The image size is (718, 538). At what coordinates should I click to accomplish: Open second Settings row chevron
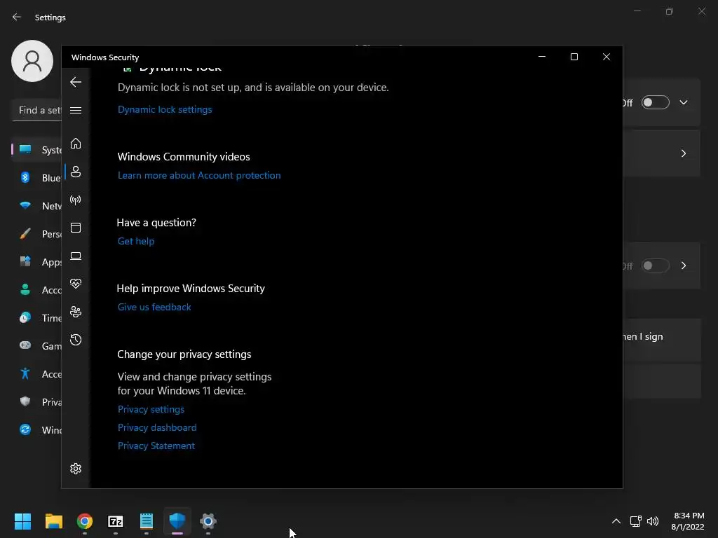(684, 153)
